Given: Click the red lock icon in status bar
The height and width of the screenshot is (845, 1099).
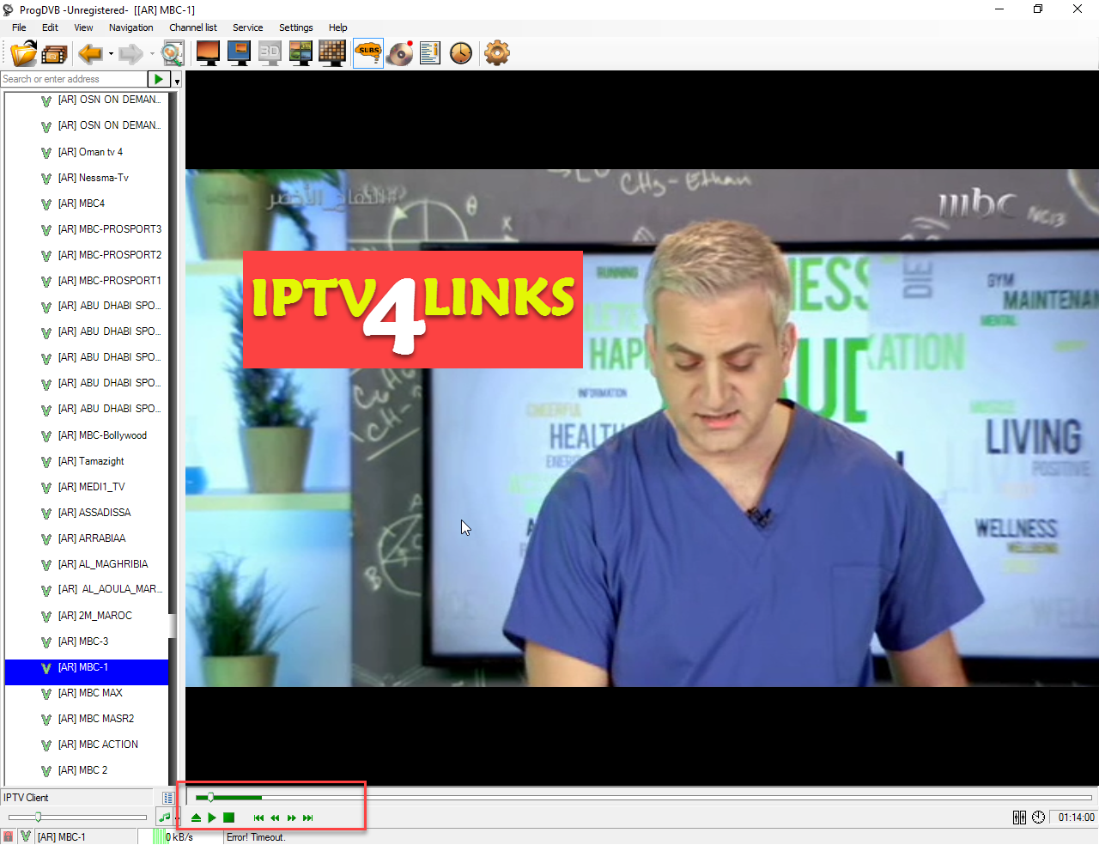Looking at the screenshot, I should 9,836.
